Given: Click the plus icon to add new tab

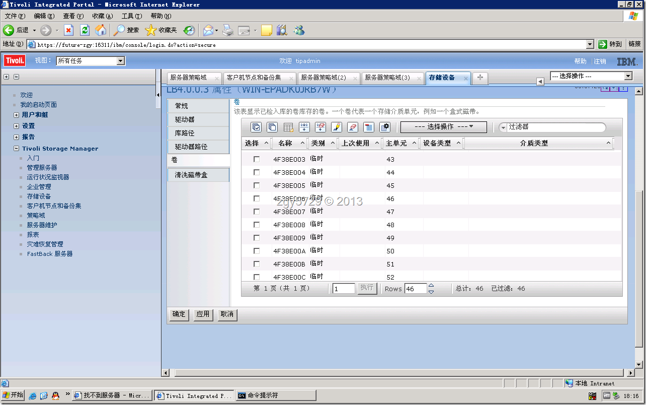Looking at the screenshot, I should (480, 77).
